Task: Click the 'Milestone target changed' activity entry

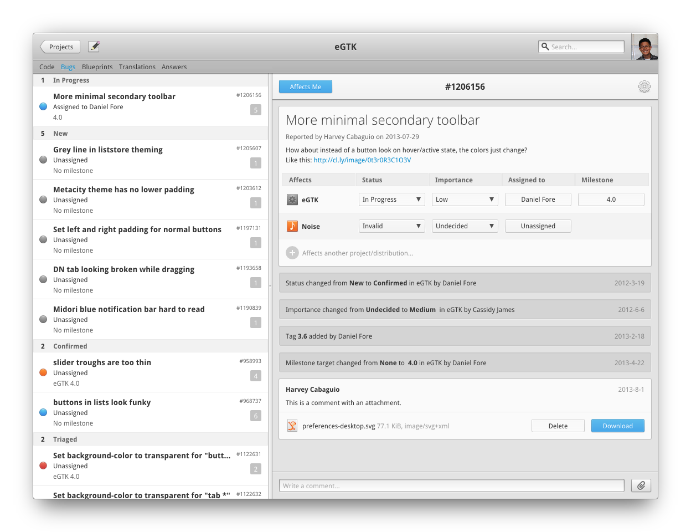Action: point(465,363)
